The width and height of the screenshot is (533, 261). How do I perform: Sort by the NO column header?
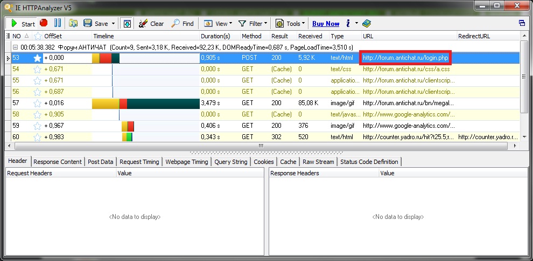click(21, 36)
